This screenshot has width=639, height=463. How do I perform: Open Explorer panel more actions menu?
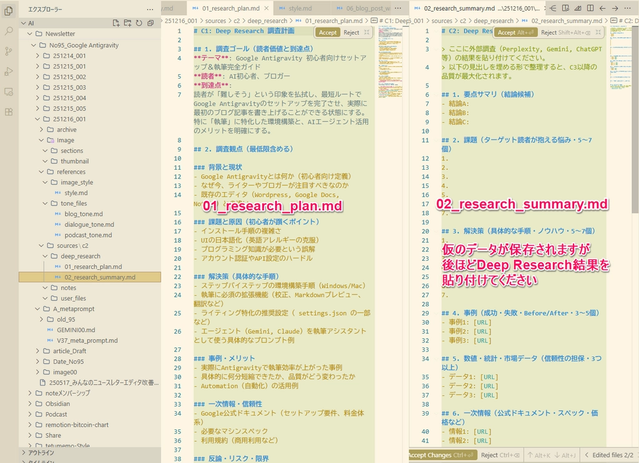150,9
